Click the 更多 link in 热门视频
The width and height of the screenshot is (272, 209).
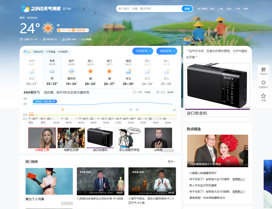(x=171, y=161)
